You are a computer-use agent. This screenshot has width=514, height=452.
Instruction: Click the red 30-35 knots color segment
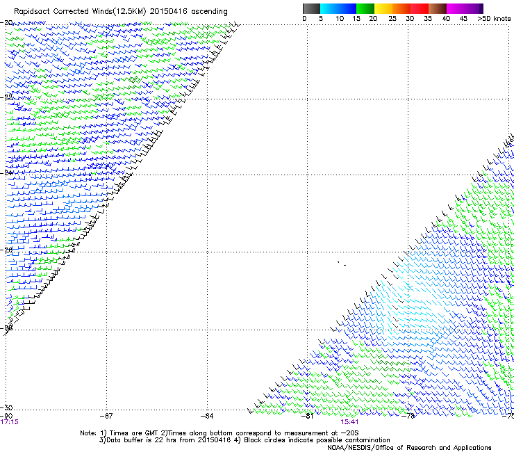(x=420, y=8)
